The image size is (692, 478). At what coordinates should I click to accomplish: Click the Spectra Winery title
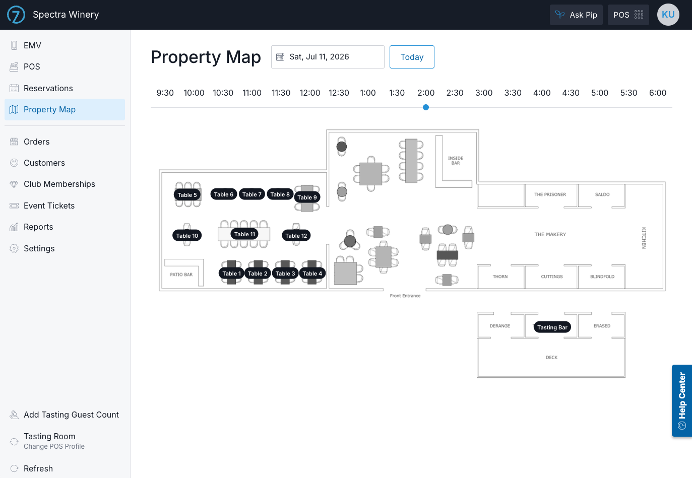(x=66, y=15)
